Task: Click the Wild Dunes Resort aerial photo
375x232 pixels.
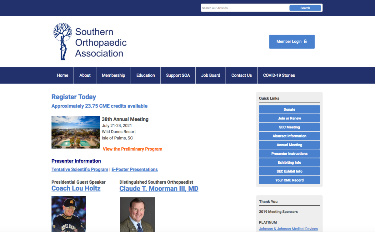Action: (75, 132)
